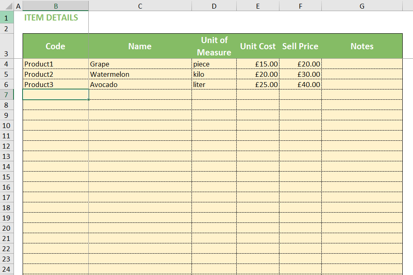The image size is (413, 275).
Task: Select row 15 header
Action: tap(7, 177)
